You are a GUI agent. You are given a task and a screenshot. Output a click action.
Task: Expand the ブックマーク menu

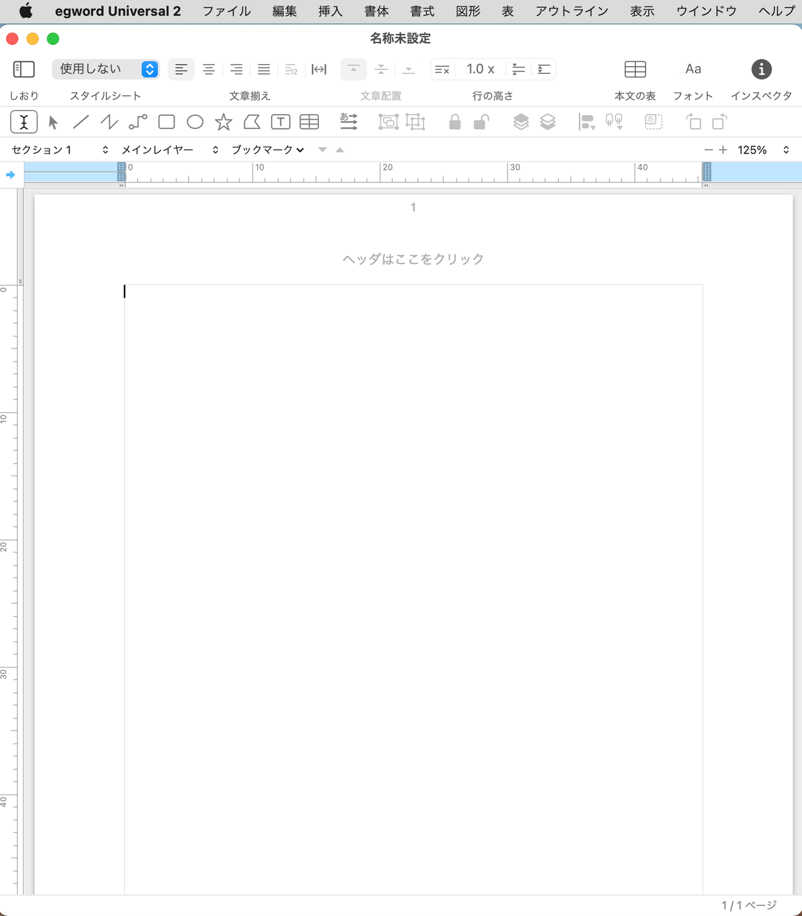268,150
